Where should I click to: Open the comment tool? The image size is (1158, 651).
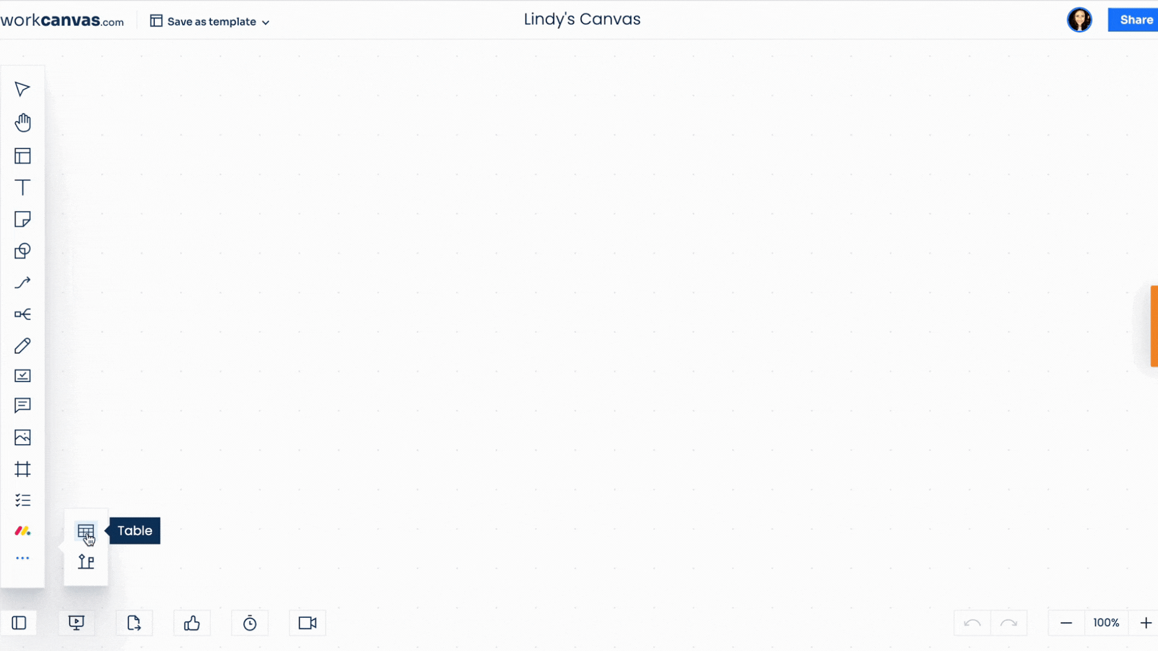click(22, 406)
